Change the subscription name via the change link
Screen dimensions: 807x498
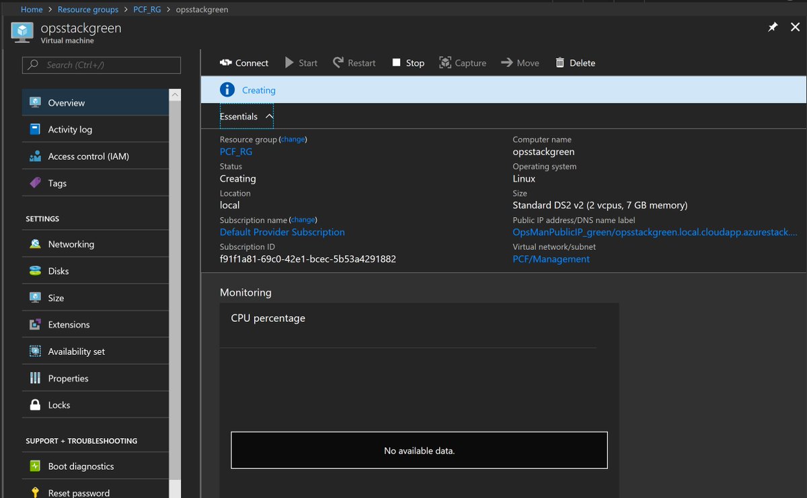pyautogui.click(x=303, y=220)
